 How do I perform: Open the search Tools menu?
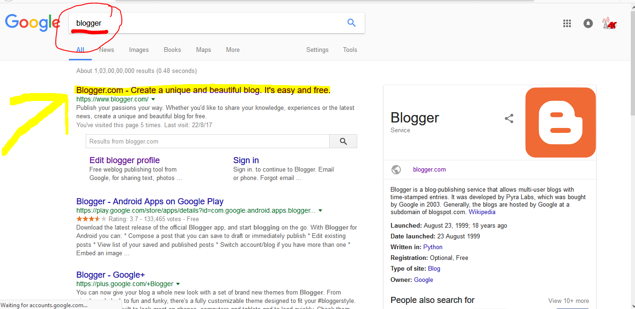click(350, 50)
